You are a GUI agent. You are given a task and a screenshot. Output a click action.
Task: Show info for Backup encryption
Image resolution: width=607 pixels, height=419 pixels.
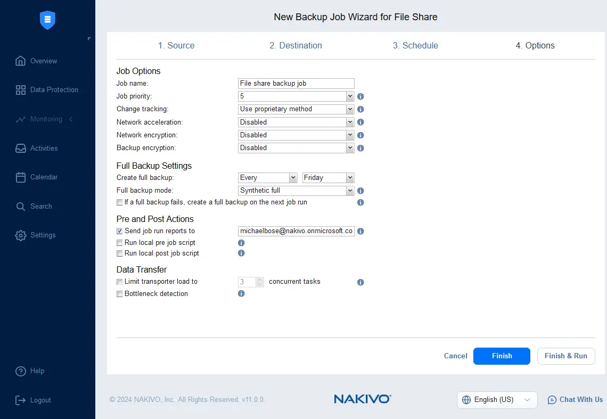360,148
